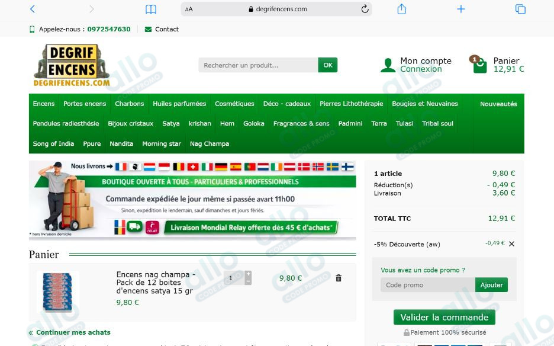Click the Ajouter promo code button
The height and width of the screenshot is (346, 554).
(x=491, y=285)
